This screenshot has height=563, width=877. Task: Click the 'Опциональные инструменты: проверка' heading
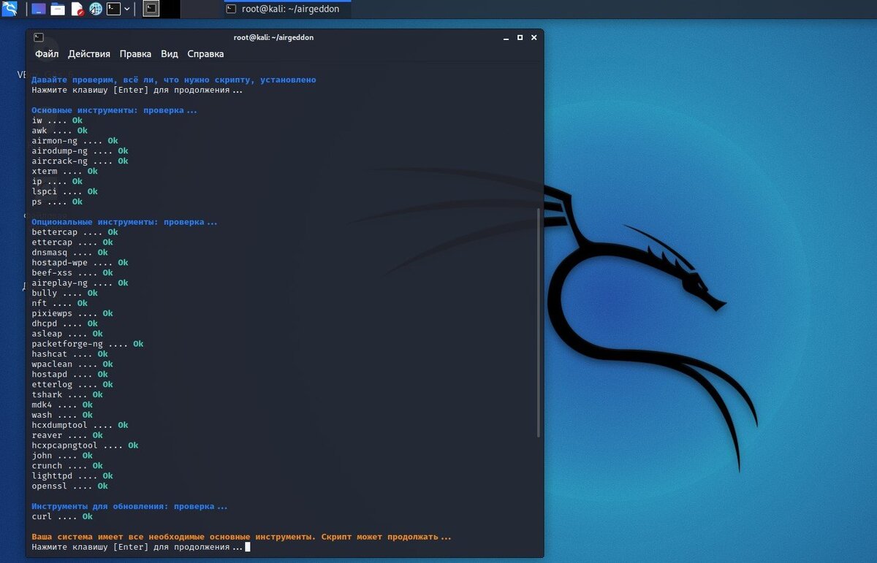[125, 222]
